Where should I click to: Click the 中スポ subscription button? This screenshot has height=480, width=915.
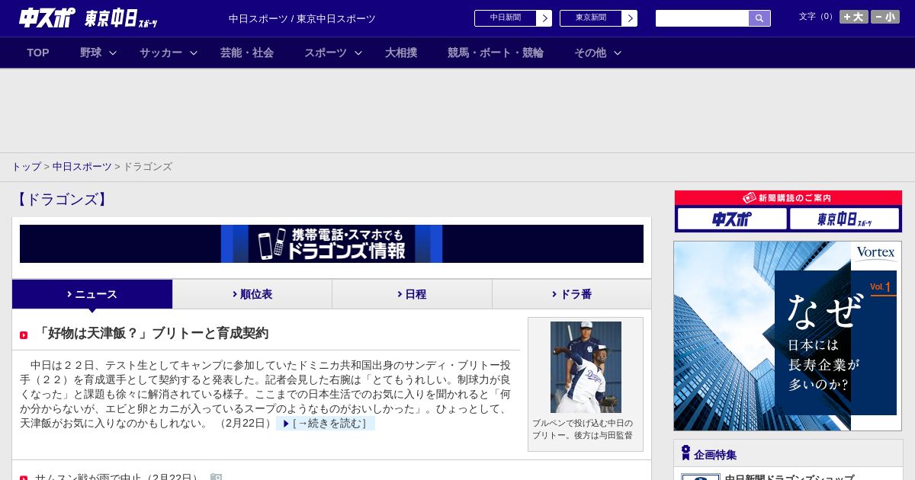732,219
